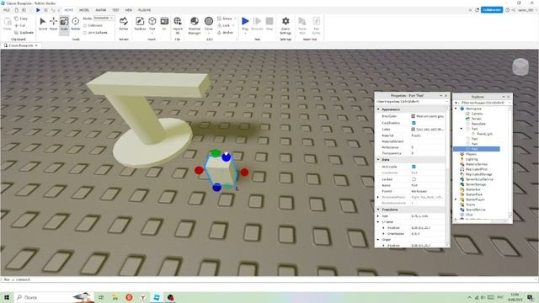Click Duplicate in the Clipboard group
Screen dimensions: 539x303
[x=24, y=32]
